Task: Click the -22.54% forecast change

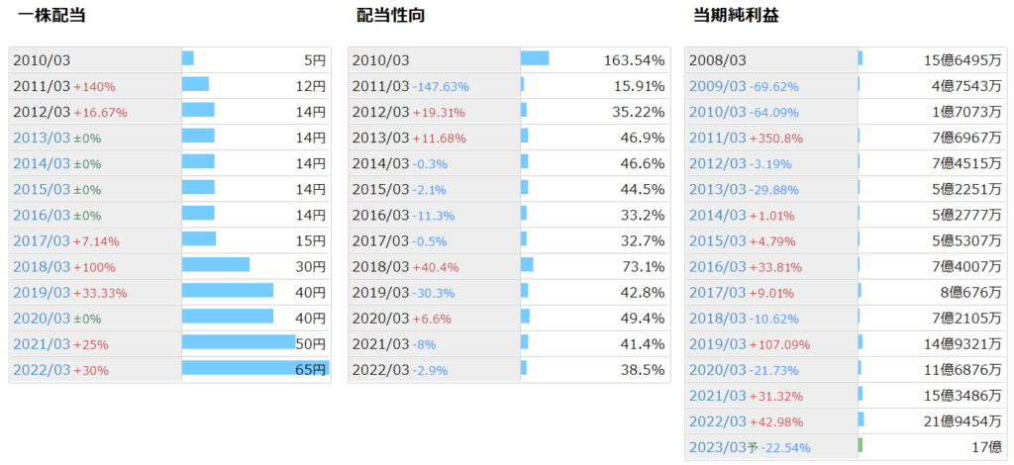Action: pos(785,448)
